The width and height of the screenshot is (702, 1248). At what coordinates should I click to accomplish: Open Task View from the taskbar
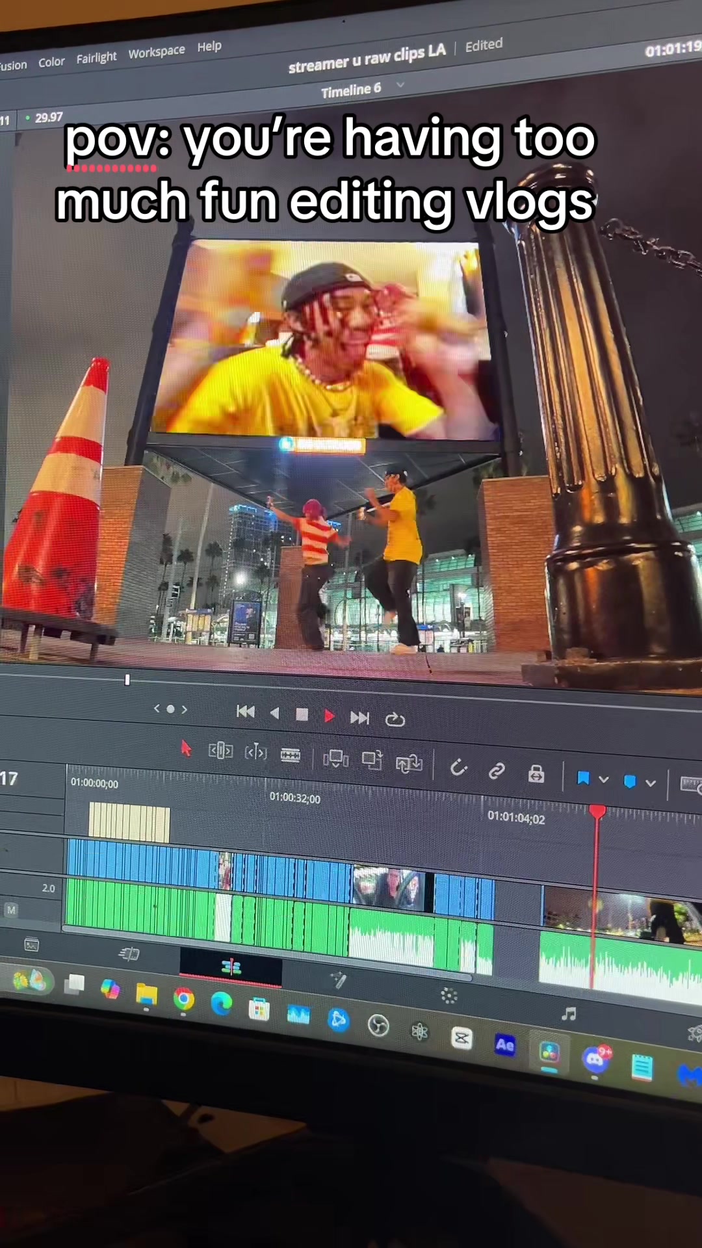74,984
